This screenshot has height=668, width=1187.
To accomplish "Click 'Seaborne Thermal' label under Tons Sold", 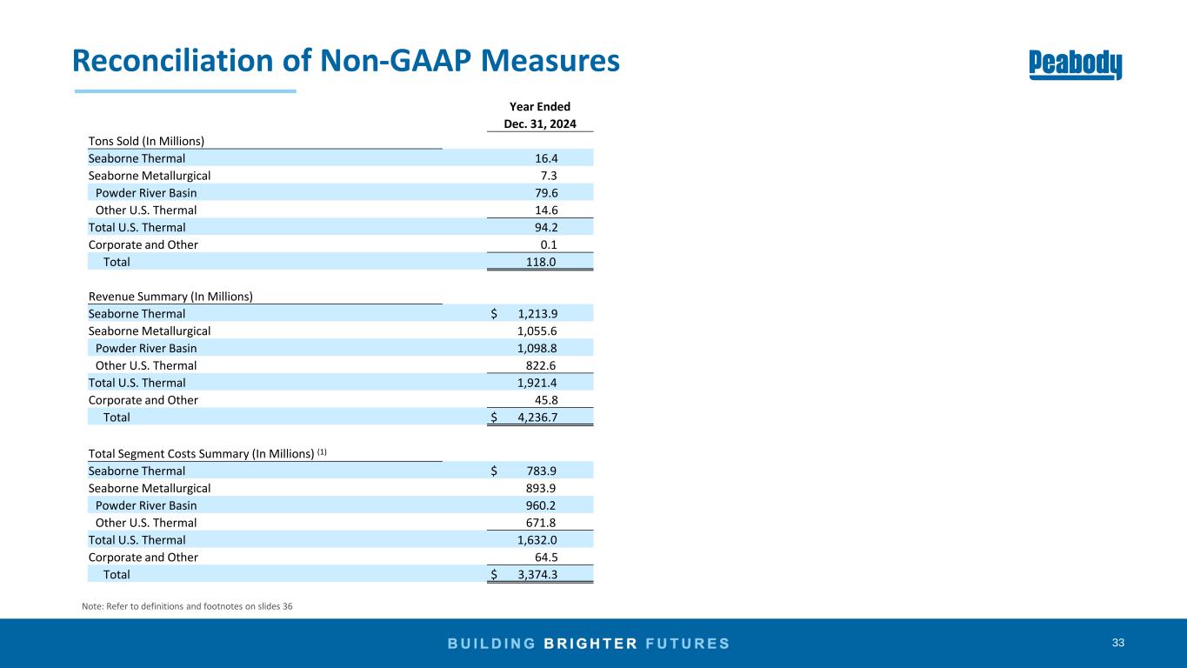I will click(137, 158).
